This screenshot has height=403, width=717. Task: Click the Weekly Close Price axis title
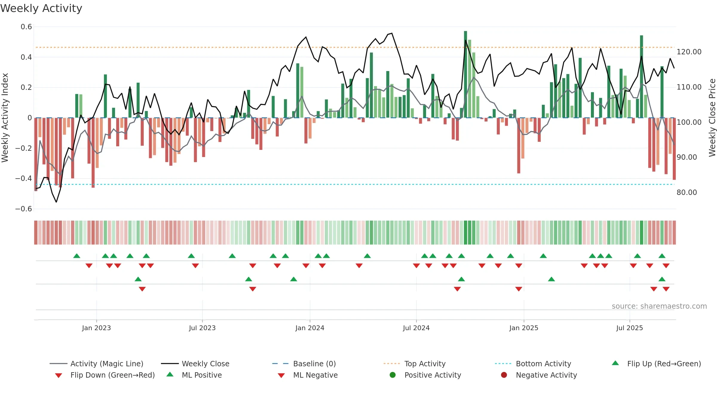coord(712,118)
